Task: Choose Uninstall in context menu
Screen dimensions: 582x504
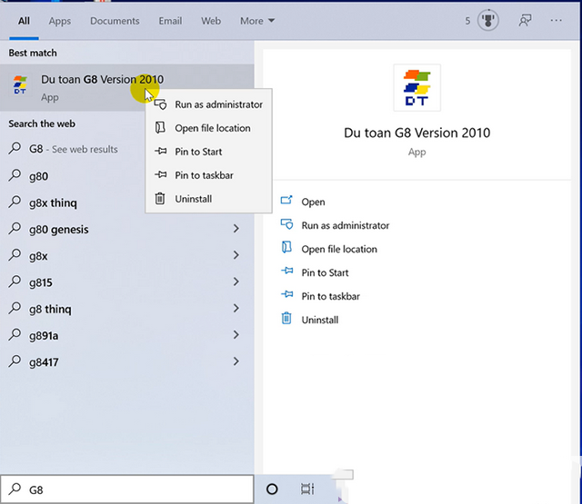Action: coord(208,199)
